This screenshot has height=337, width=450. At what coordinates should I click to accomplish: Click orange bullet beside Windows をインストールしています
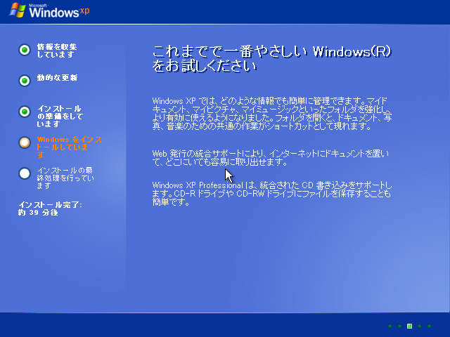25,143
